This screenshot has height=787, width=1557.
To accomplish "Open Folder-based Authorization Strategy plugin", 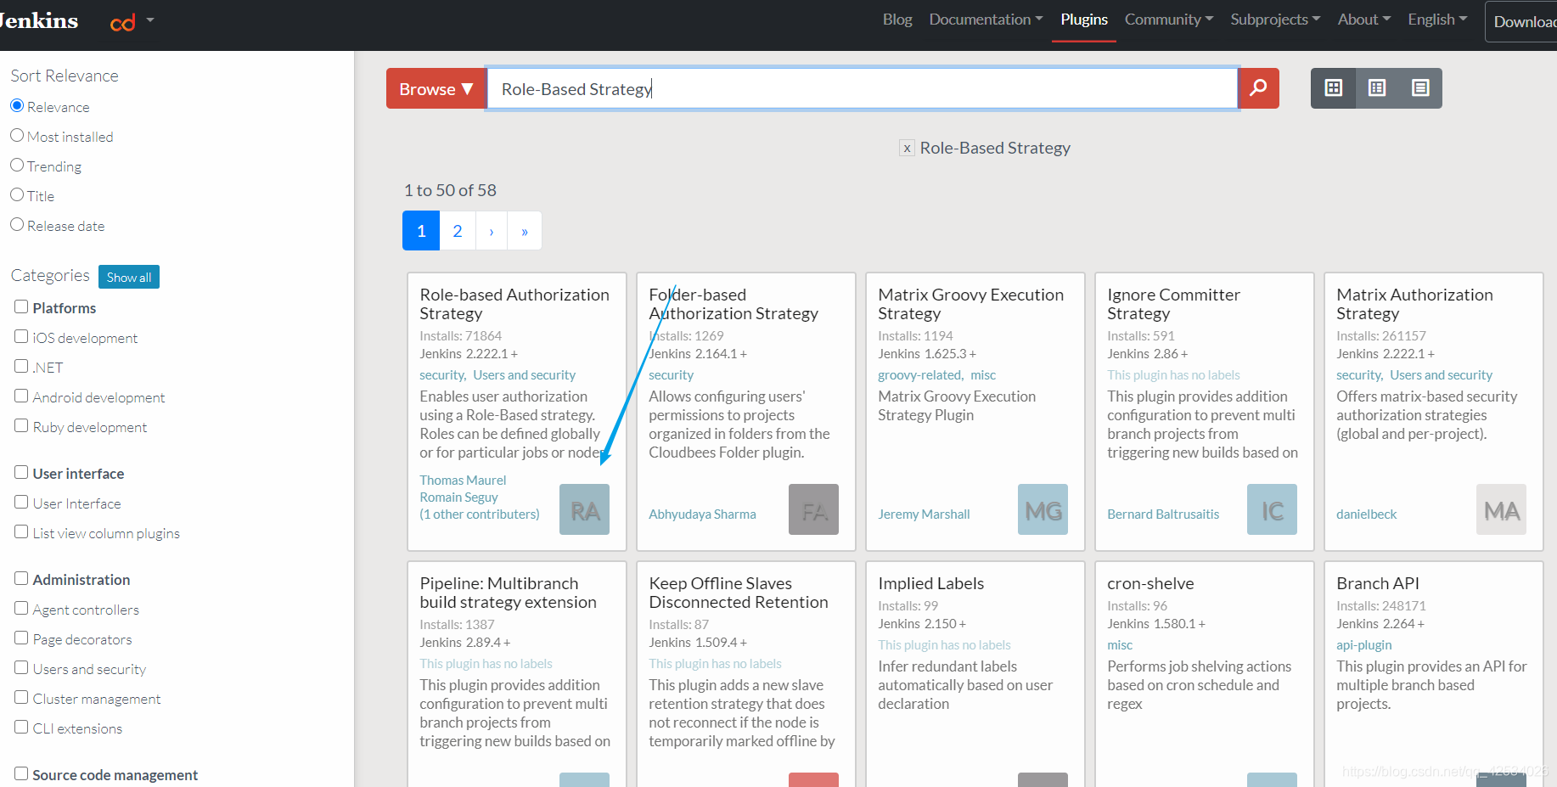I will [734, 304].
